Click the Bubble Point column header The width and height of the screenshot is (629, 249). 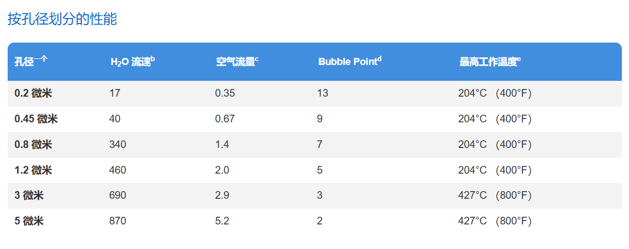coord(350,61)
